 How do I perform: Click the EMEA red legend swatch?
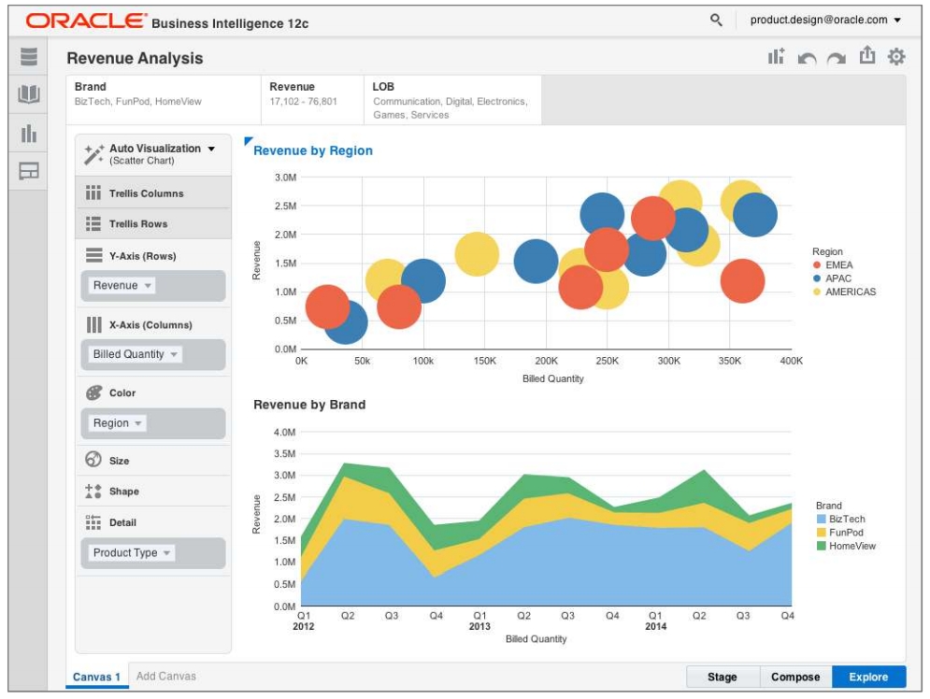[x=817, y=265]
